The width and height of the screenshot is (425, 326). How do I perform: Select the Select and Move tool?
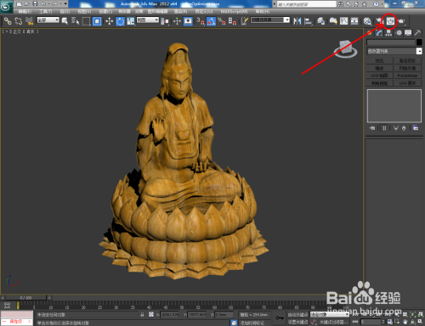coord(109,21)
